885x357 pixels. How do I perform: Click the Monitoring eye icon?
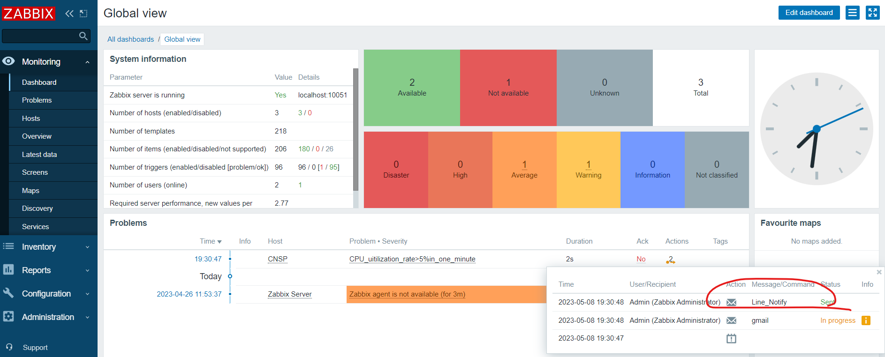pyautogui.click(x=8, y=61)
